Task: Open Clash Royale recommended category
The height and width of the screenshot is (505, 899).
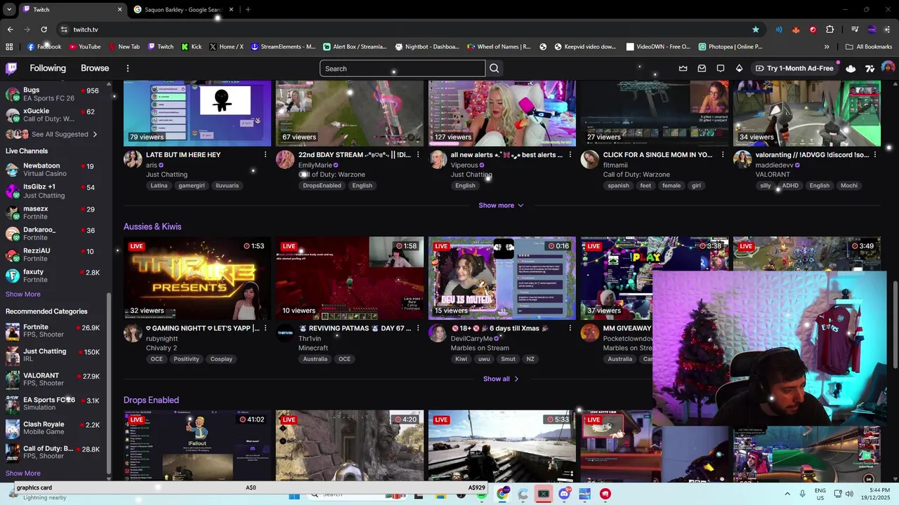Action: pos(54,428)
